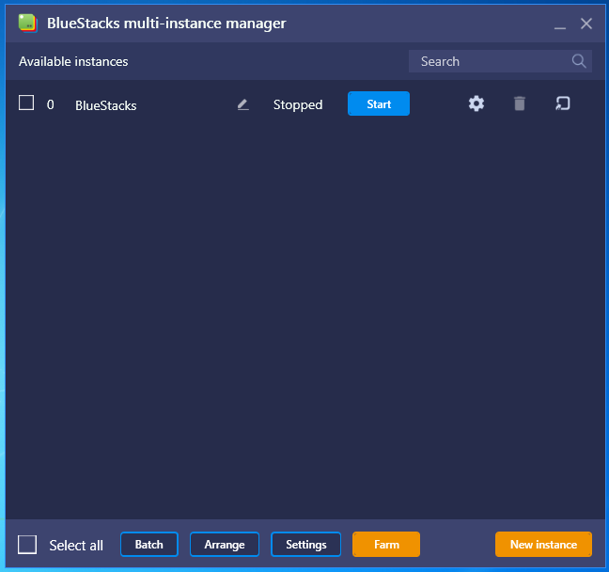Click the magnifier icon in the search box
The image size is (609, 572).
(579, 61)
